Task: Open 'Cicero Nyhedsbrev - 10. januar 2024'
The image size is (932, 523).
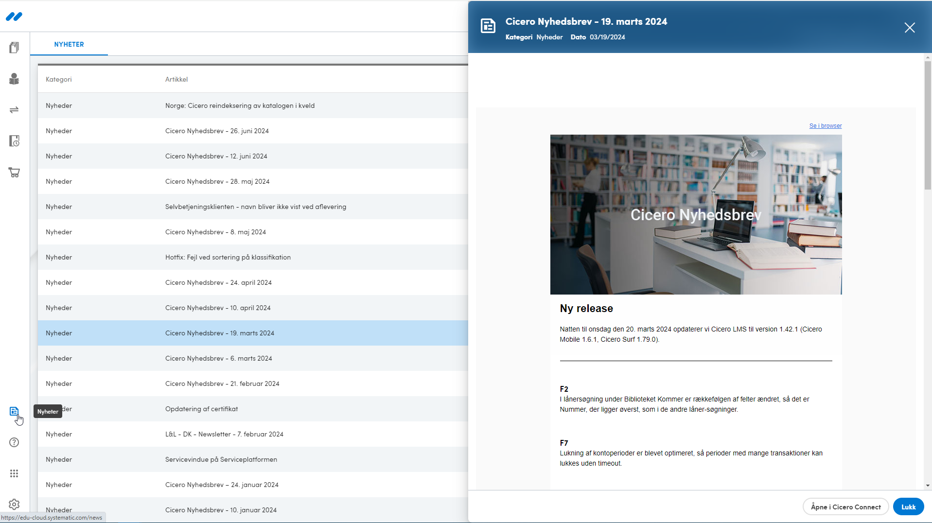Action: point(253,510)
